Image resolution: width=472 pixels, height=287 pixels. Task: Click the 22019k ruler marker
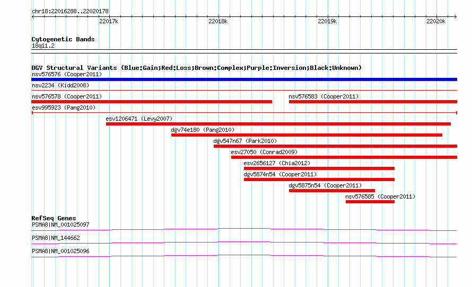pyautogui.click(x=327, y=21)
